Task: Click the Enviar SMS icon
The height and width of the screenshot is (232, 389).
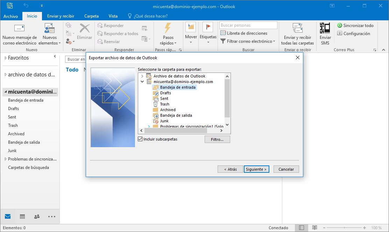Action: pos(325,28)
